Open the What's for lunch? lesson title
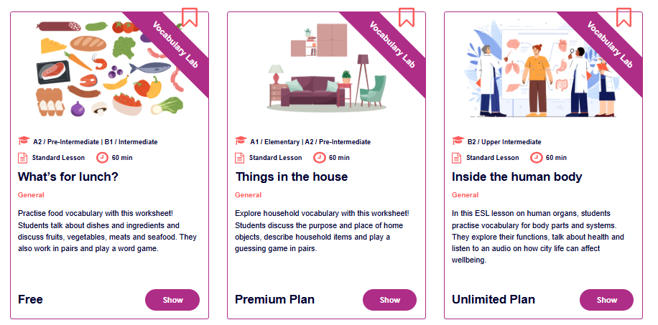This screenshot has height=325, width=658. coord(69,176)
